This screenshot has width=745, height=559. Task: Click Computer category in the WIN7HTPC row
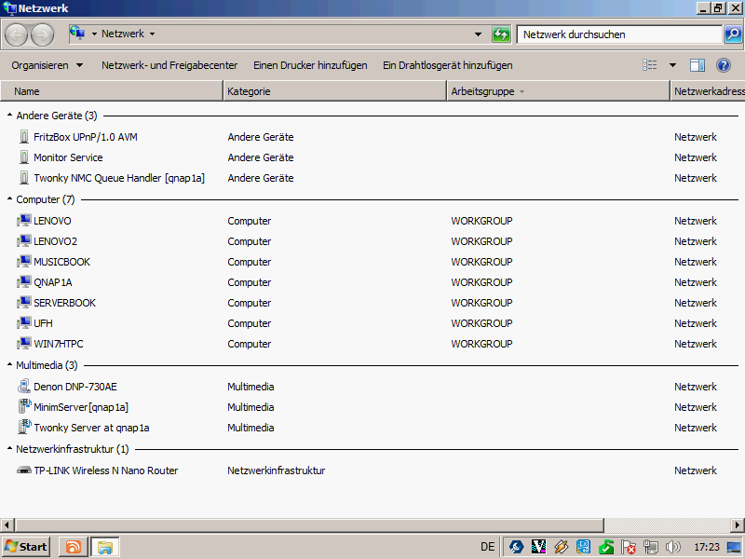[249, 344]
